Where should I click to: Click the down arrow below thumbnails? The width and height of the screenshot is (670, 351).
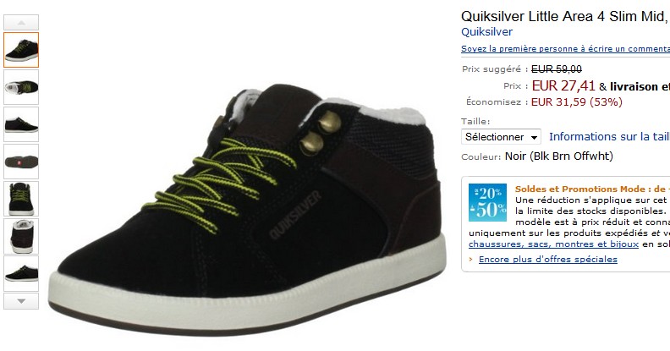(x=21, y=301)
